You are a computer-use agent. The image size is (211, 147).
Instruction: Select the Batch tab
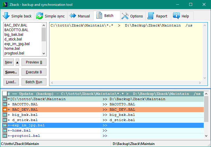pyautogui.click(x=107, y=15)
